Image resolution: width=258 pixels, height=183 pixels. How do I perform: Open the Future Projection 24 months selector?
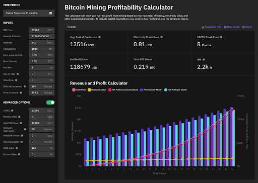pos(29,13)
